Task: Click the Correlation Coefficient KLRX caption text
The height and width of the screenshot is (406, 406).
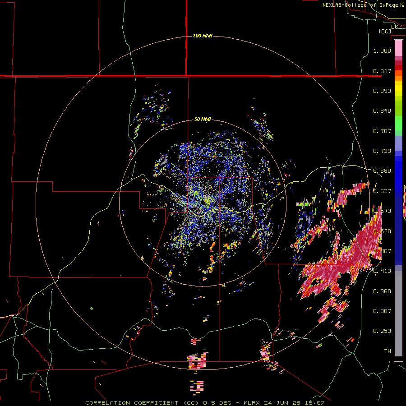Action: [205, 403]
